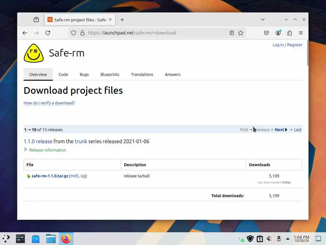Open the Firefox account icon
Screen dimensions: 326x245
(278, 33)
